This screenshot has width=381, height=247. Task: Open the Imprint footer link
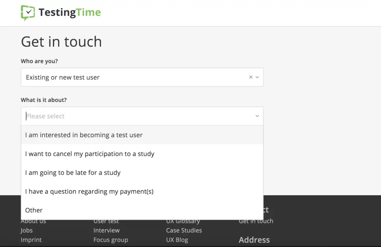(x=31, y=240)
